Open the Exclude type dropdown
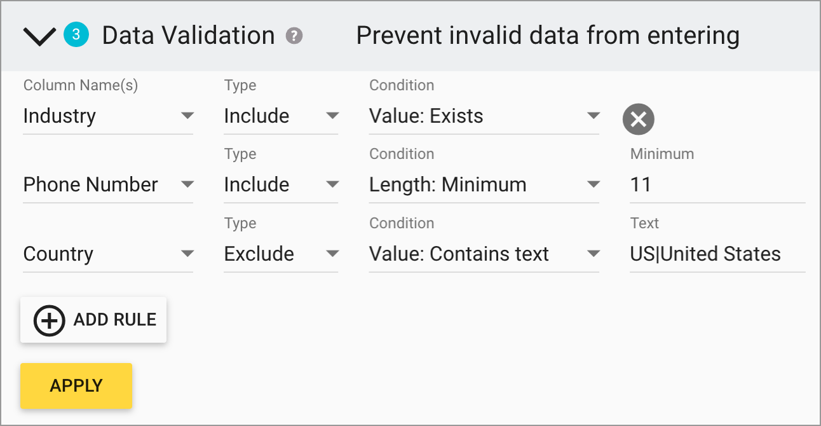821x426 pixels. 280,254
